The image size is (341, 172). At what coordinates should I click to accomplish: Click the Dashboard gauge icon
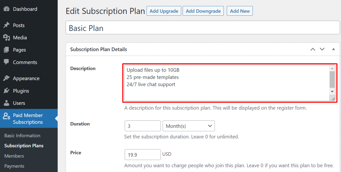click(6, 9)
